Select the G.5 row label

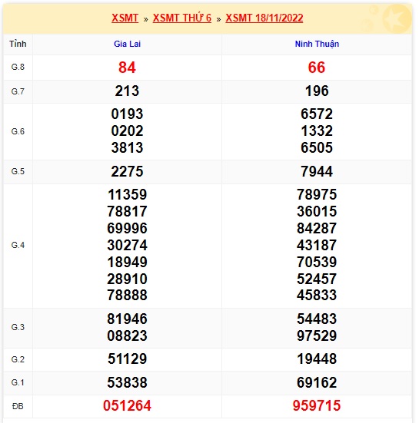coord(18,171)
